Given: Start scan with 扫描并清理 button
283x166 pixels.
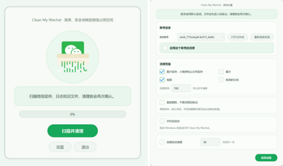Looking at the screenshot, I should pyautogui.click(x=73, y=131).
